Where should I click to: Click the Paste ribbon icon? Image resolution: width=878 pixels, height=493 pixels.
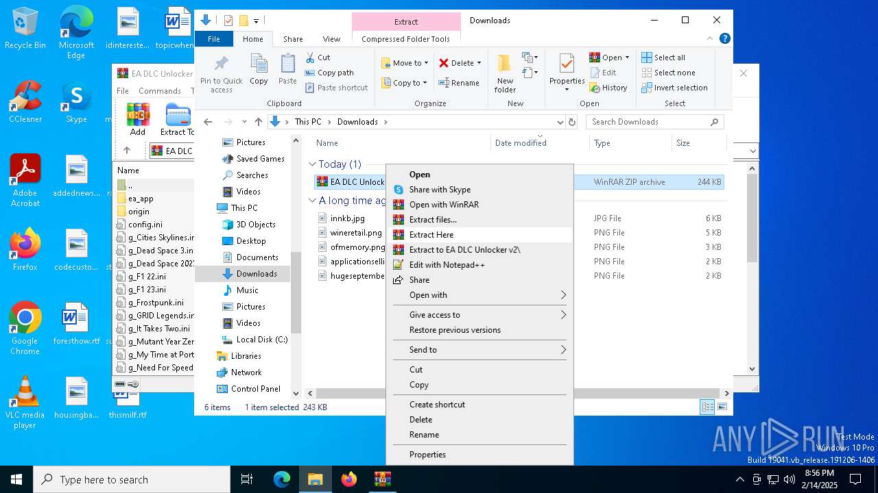click(x=287, y=69)
